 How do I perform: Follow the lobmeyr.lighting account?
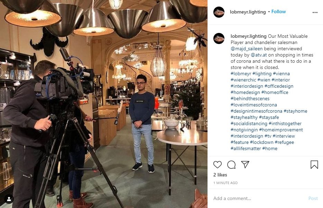278,11
